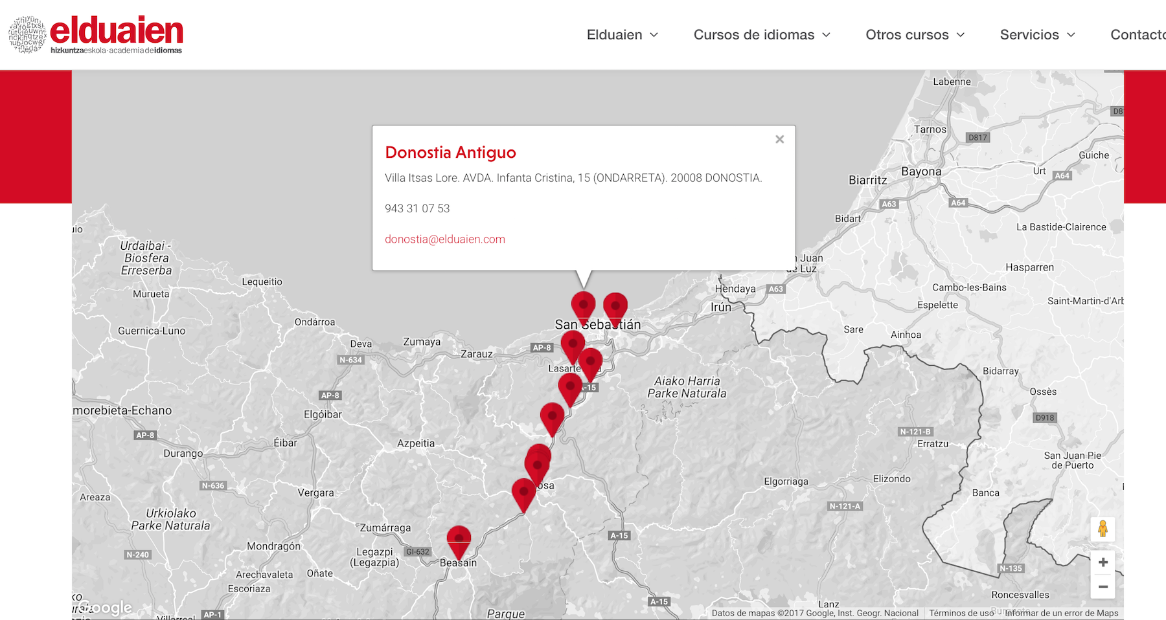1166x620 pixels.
Task: Click the zoom in button on the map
Action: (1103, 562)
